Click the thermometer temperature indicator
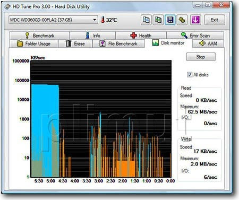This screenshot has height=200, width=239. click(103, 20)
